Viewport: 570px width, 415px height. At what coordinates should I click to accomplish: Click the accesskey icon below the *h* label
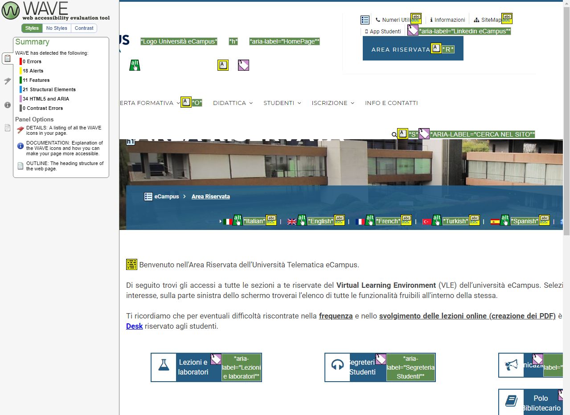coord(223,65)
